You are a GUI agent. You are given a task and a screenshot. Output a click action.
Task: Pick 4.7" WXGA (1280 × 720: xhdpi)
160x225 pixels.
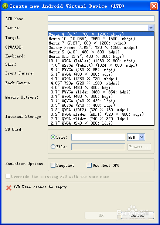[x=101, y=79]
